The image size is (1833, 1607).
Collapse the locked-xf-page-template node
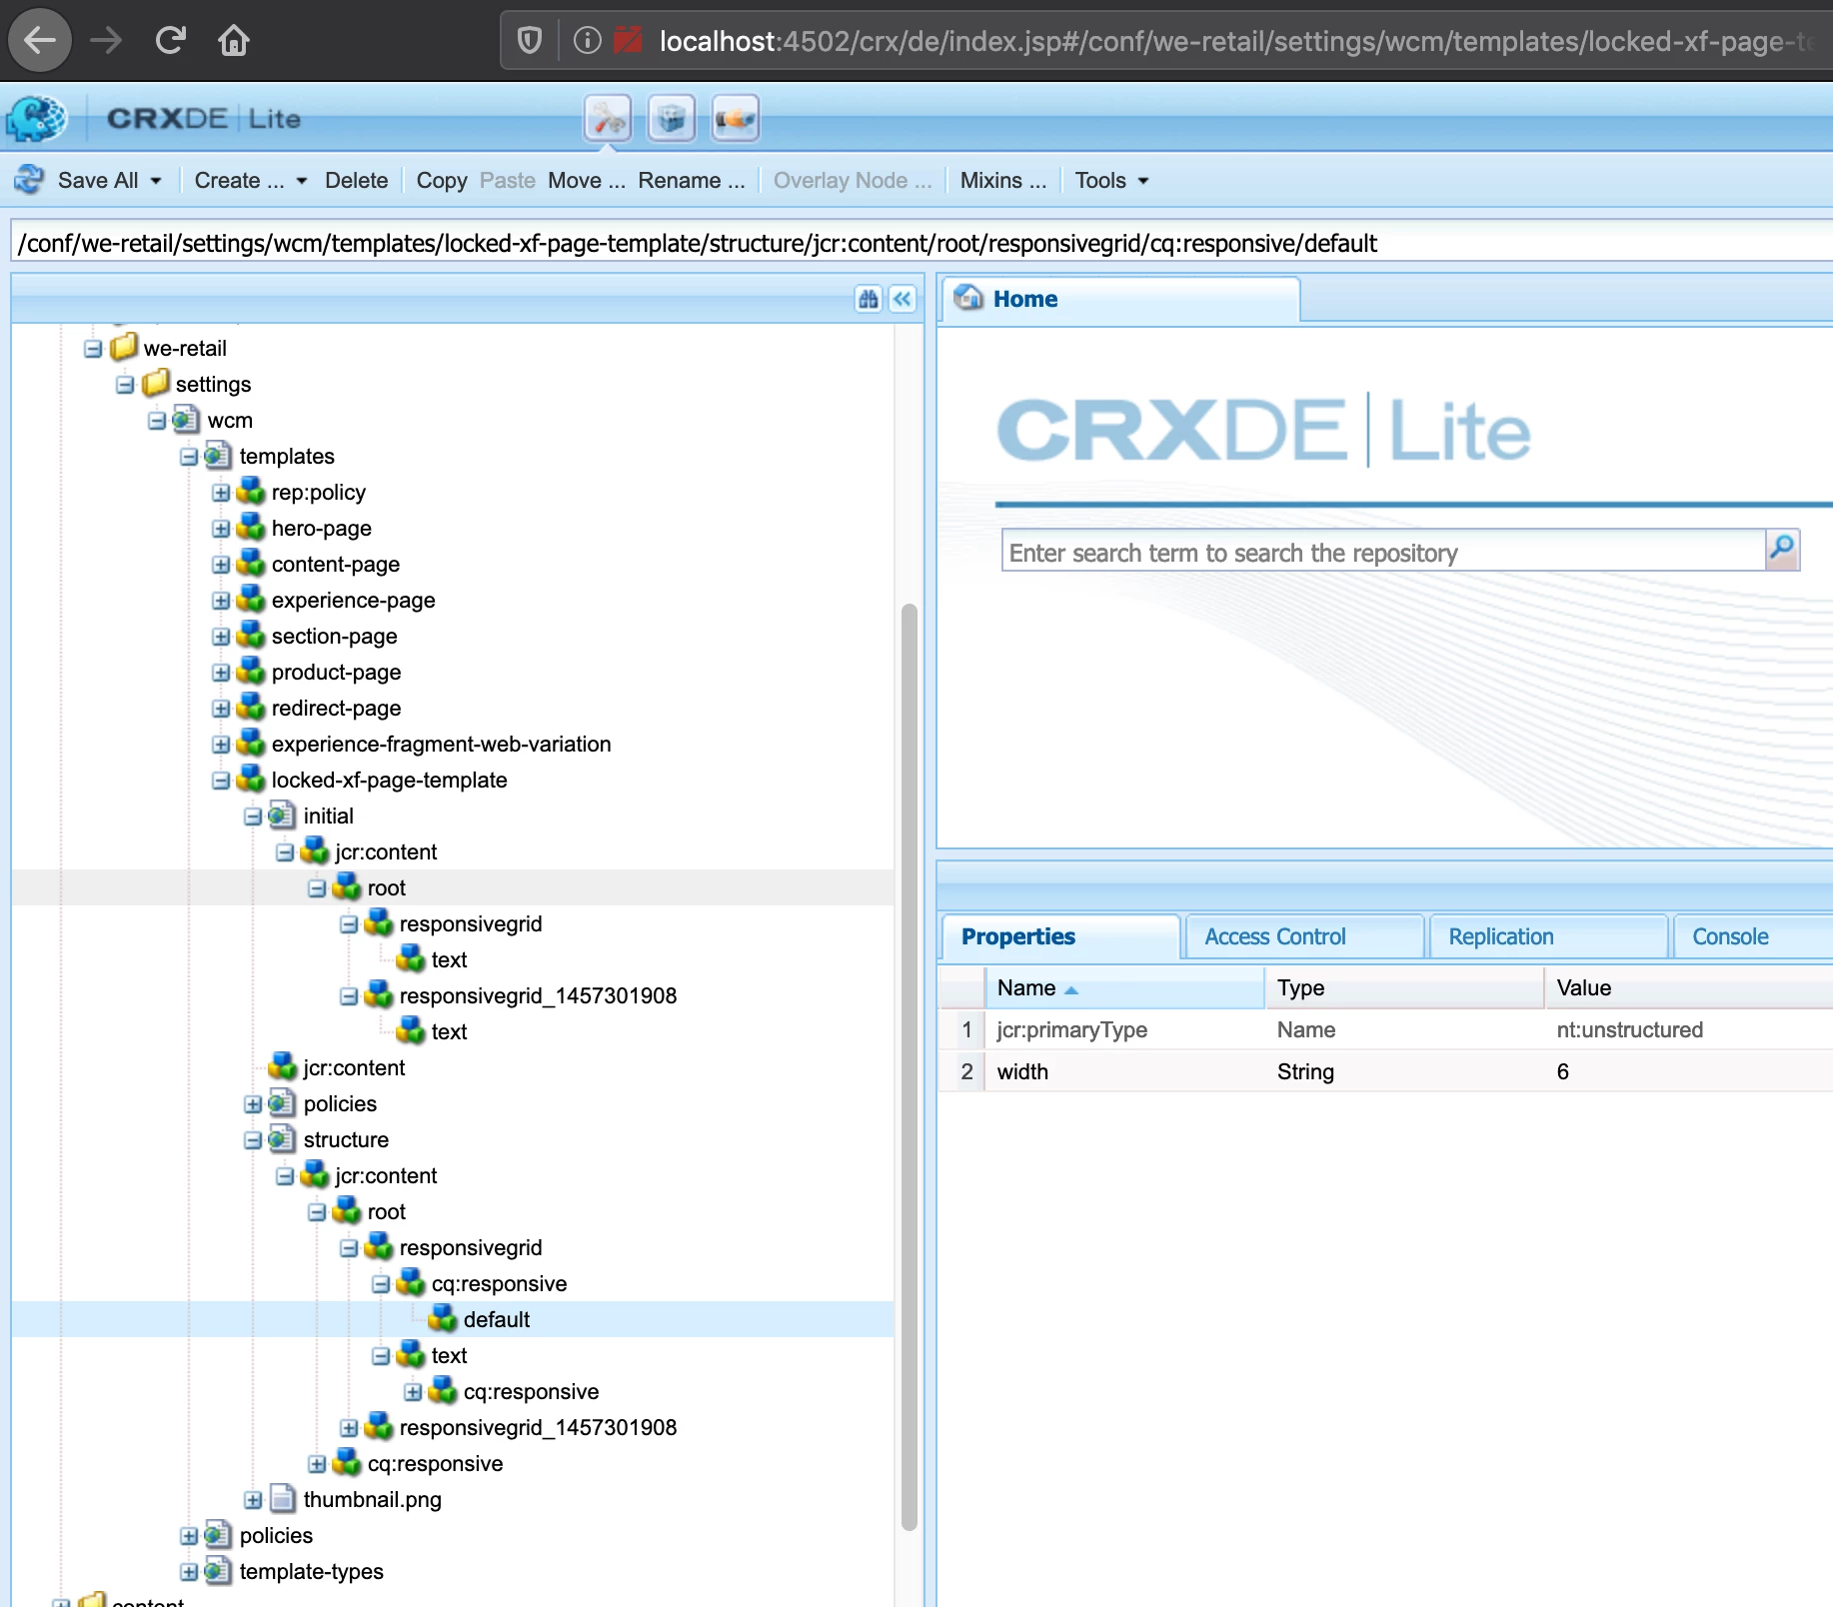coord(221,781)
